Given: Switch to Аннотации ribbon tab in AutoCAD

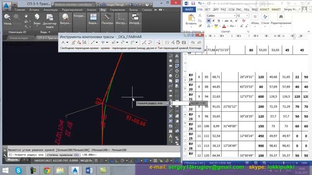Looking at the screenshot, I should [x=51, y=10].
